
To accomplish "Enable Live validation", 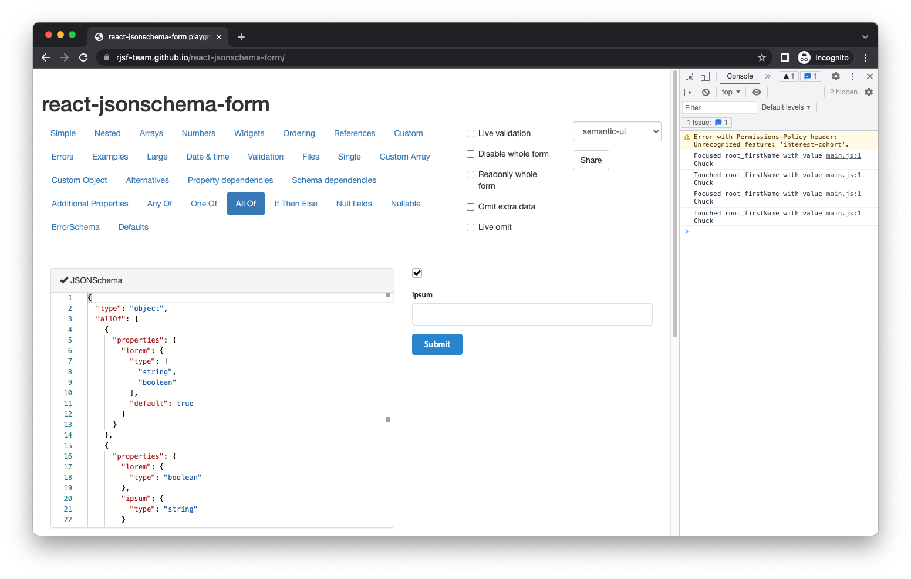I will pos(470,133).
